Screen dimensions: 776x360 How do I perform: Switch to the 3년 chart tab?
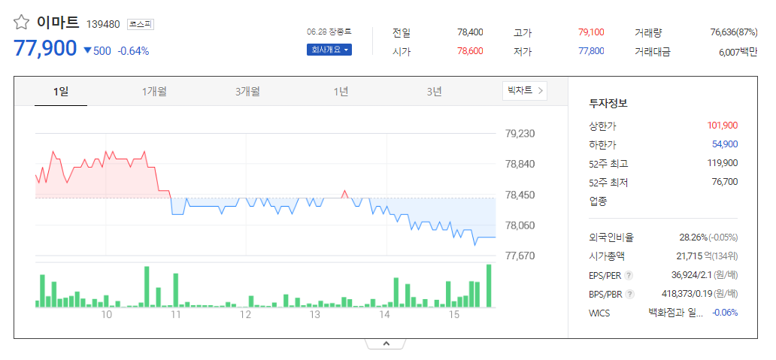(x=434, y=92)
